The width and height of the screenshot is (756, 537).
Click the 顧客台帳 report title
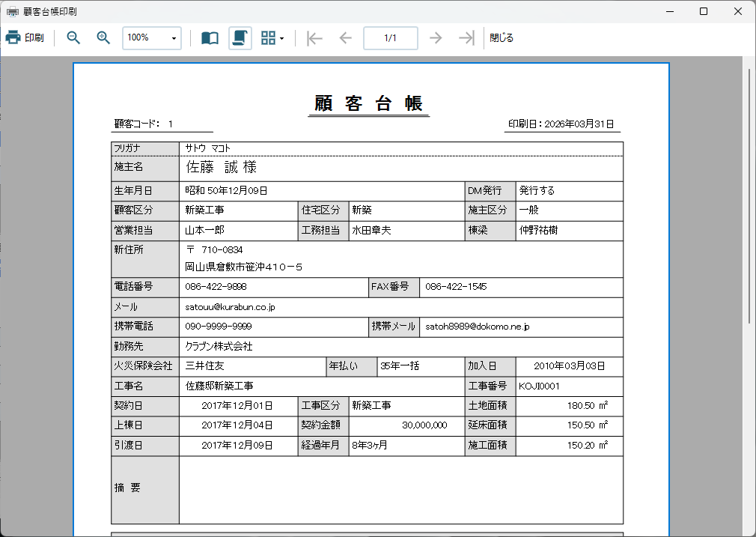click(x=369, y=103)
